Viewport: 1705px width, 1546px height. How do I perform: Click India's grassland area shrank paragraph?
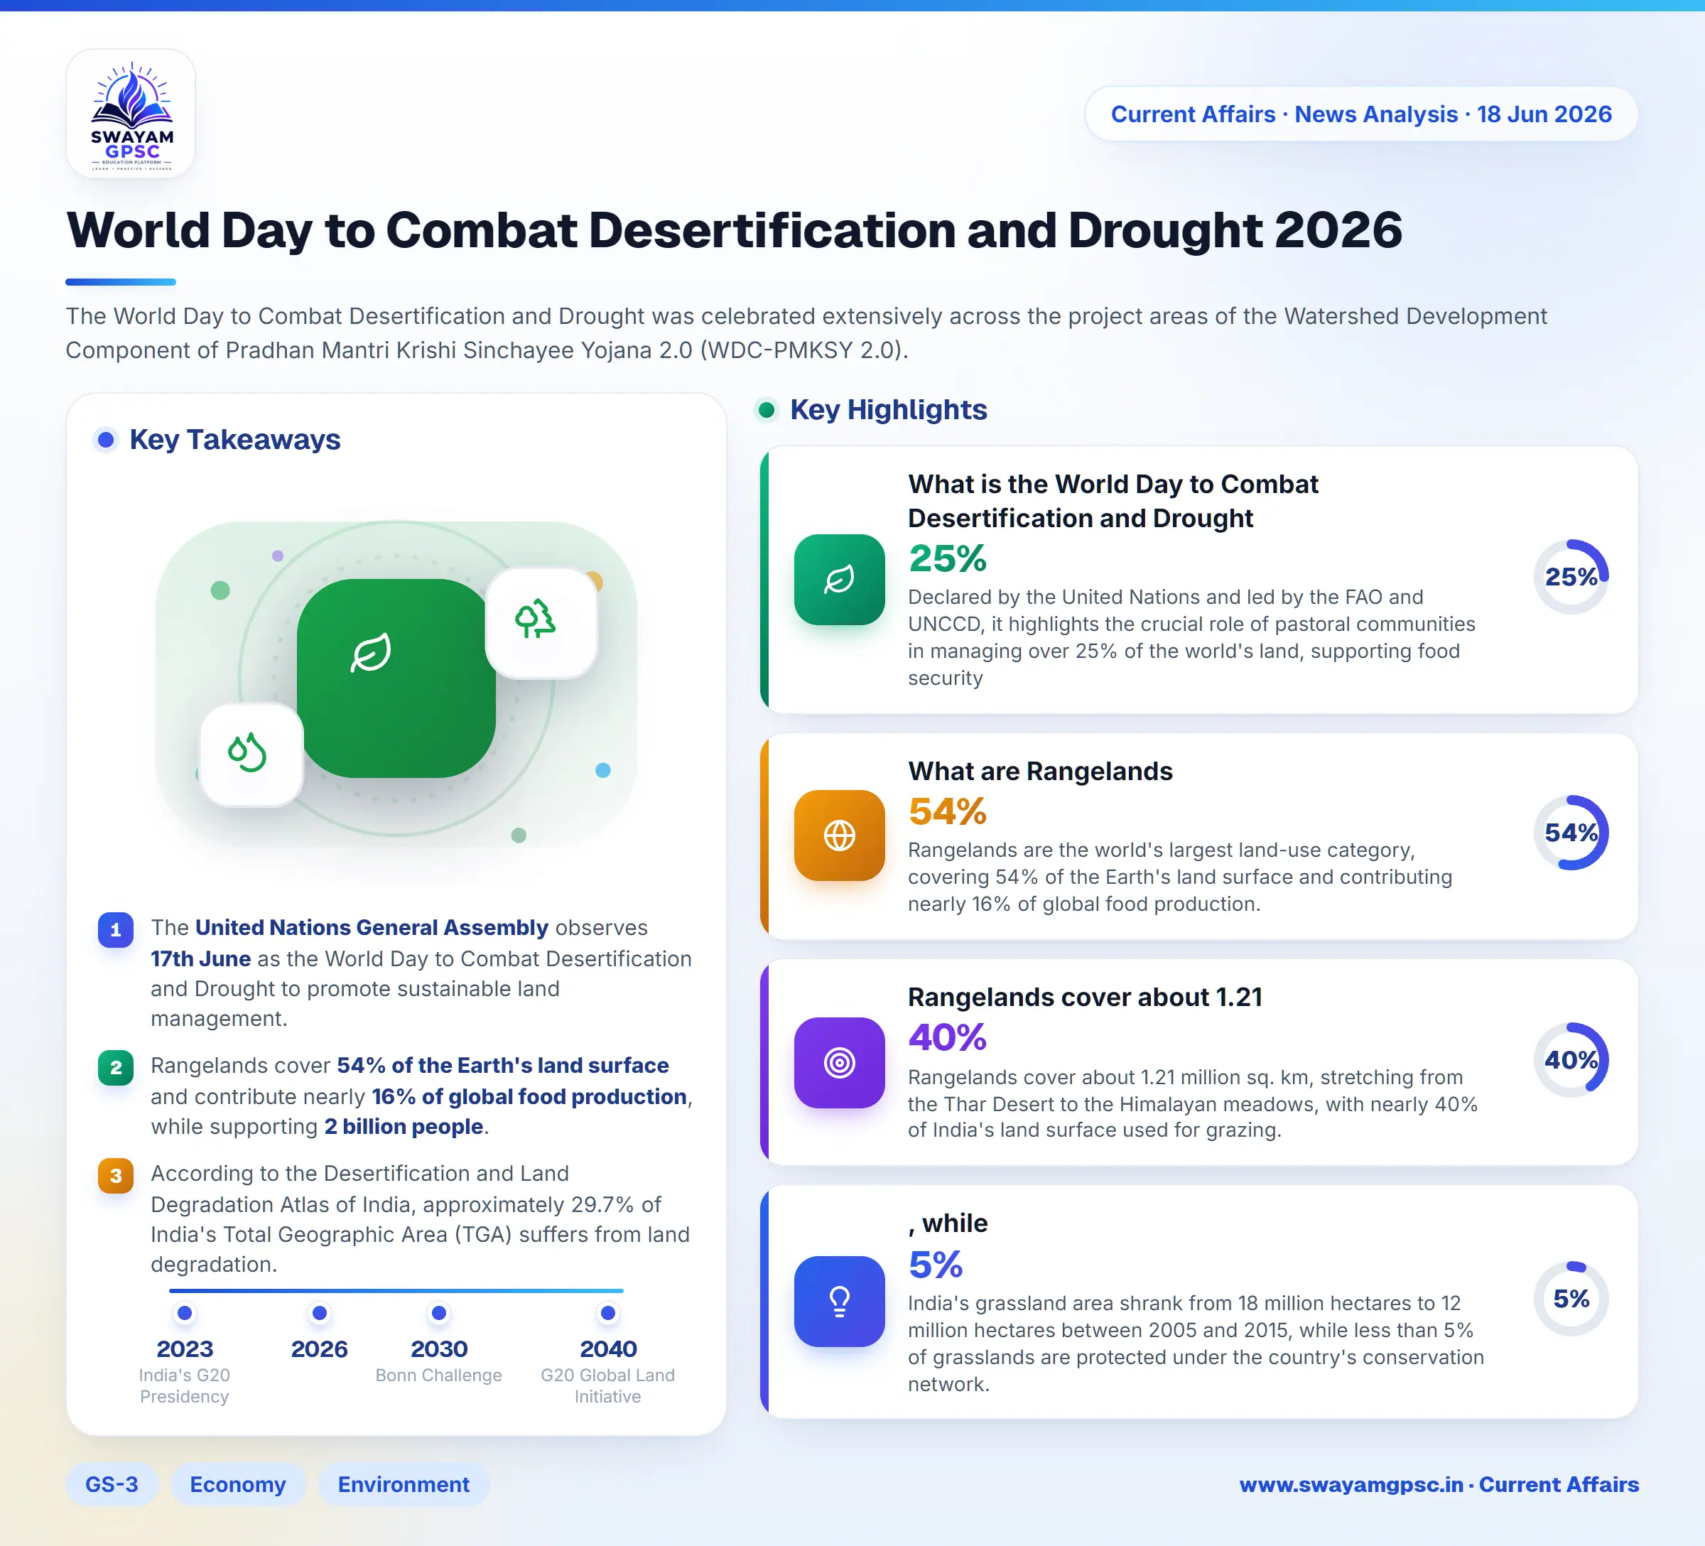[x=1196, y=1344]
